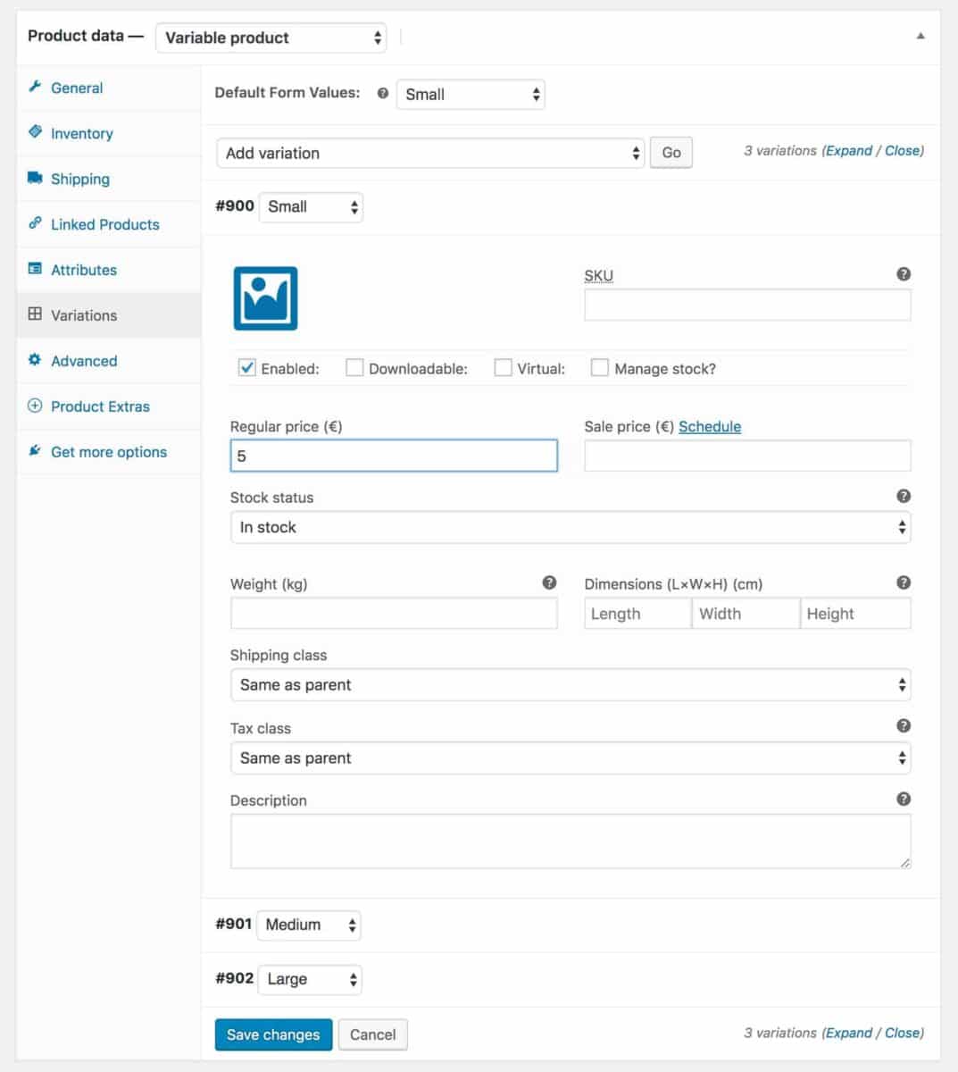The width and height of the screenshot is (958, 1072).
Task: Change the Shipping class dropdown
Action: tap(571, 684)
